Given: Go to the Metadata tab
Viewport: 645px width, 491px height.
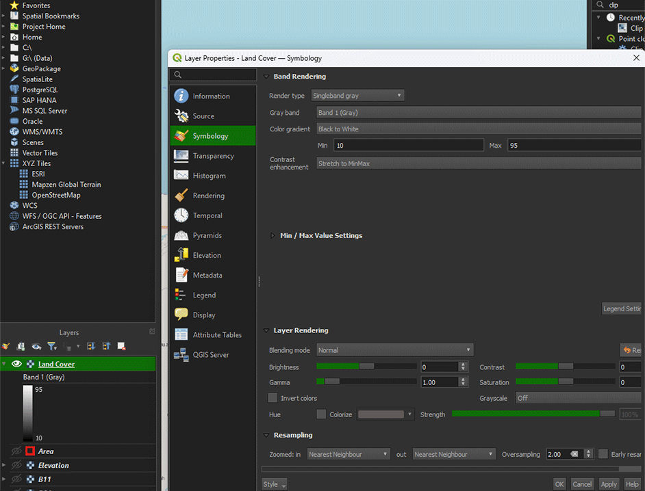Looking at the screenshot, I should point(207,275).
